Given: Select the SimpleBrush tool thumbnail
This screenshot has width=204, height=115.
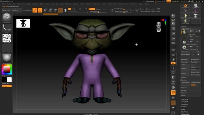Looking at the screenshot, I should tap(186, 6).
